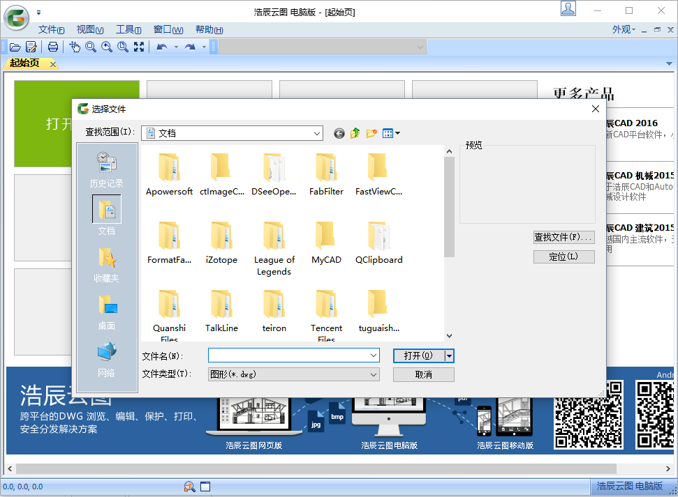
Task: Open the 工具 menu
Action: point(128,29)
